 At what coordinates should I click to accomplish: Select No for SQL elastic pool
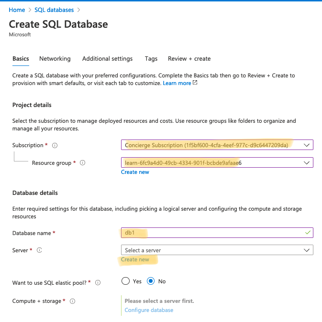[151, 281]
